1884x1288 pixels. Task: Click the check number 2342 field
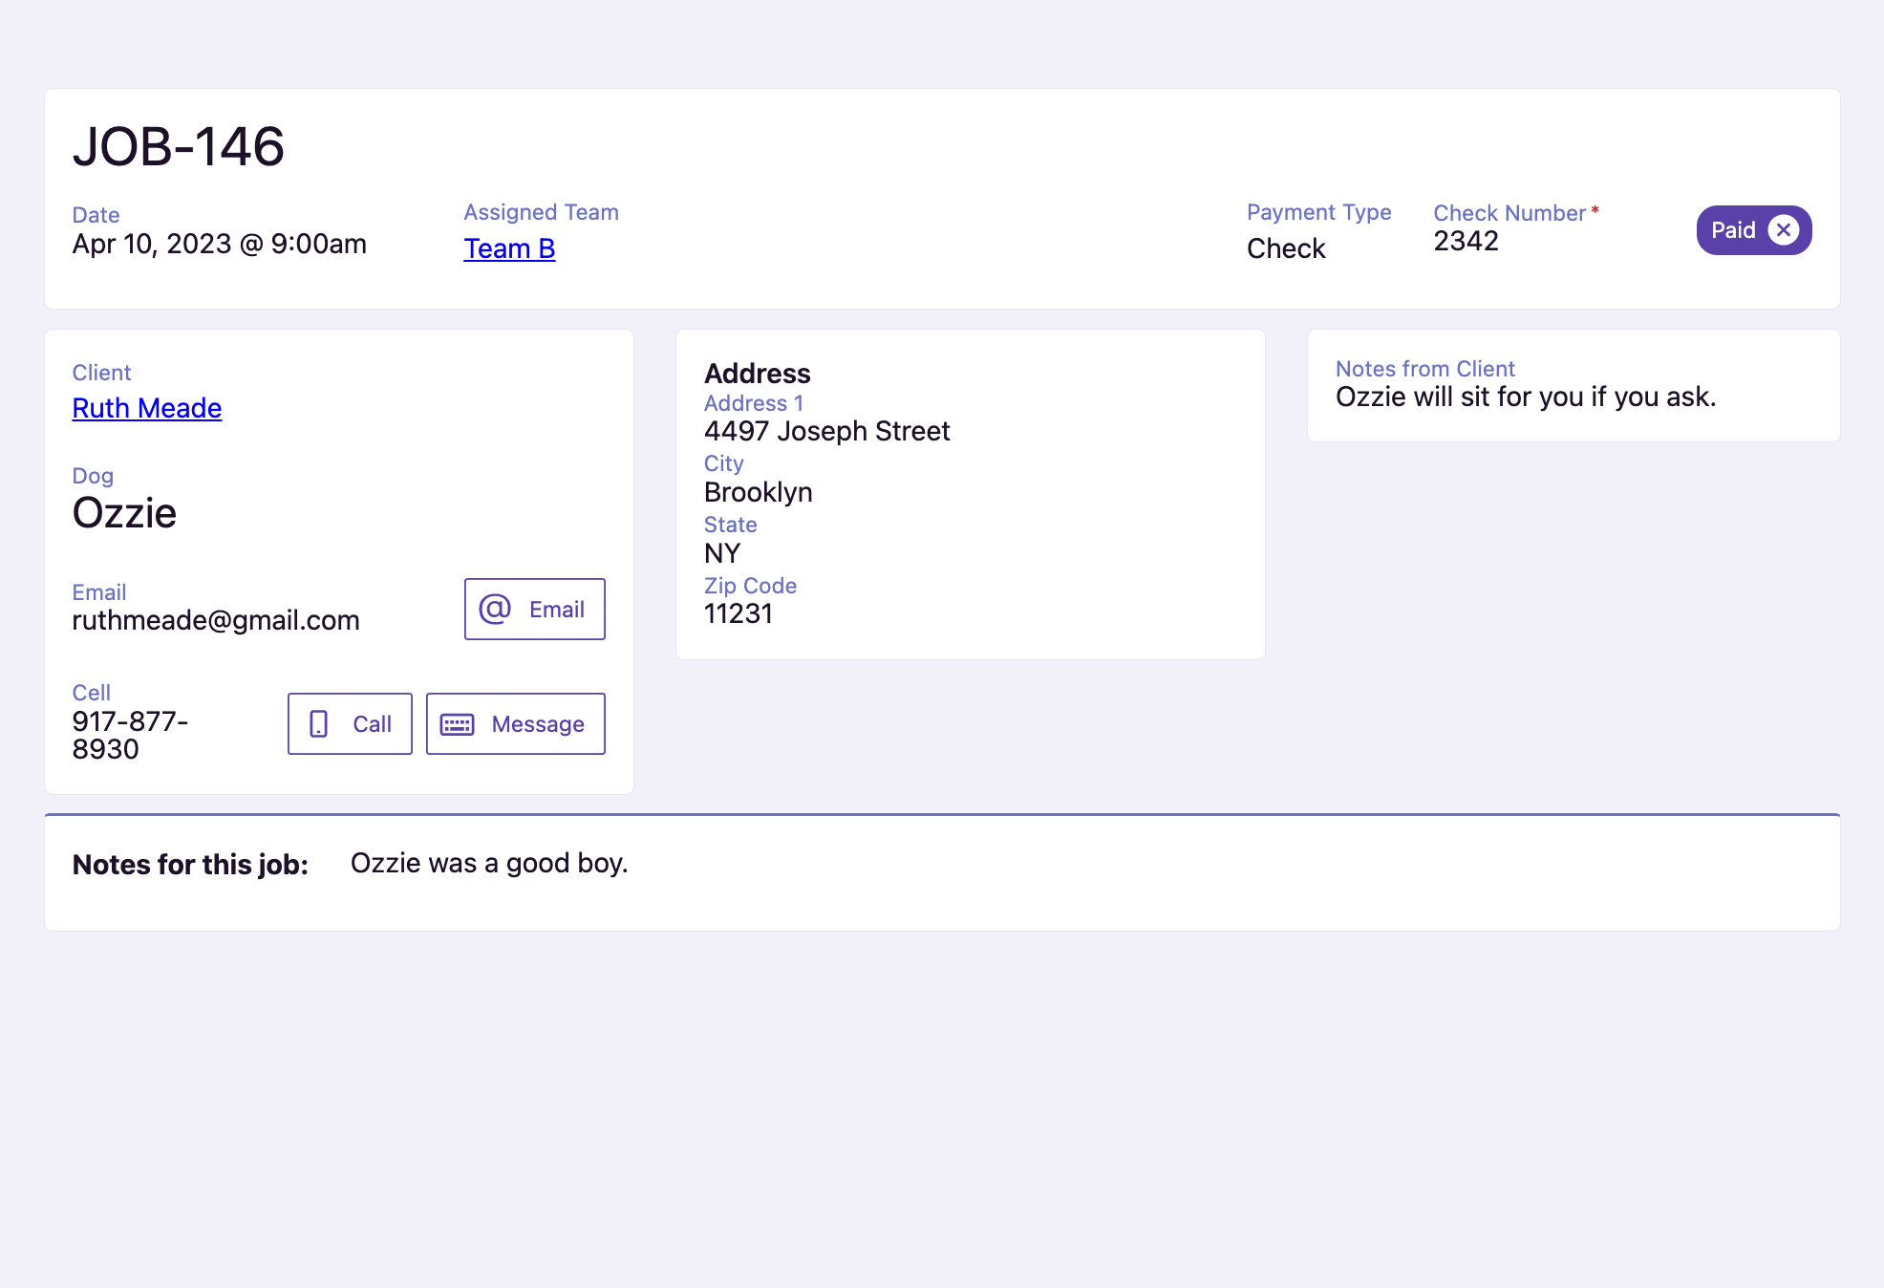(1466, 241)
